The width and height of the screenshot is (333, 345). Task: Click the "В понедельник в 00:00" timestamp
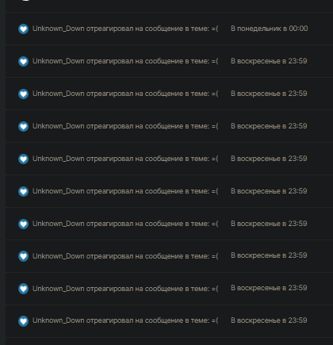pyautogui.click(x=270, y=29)
